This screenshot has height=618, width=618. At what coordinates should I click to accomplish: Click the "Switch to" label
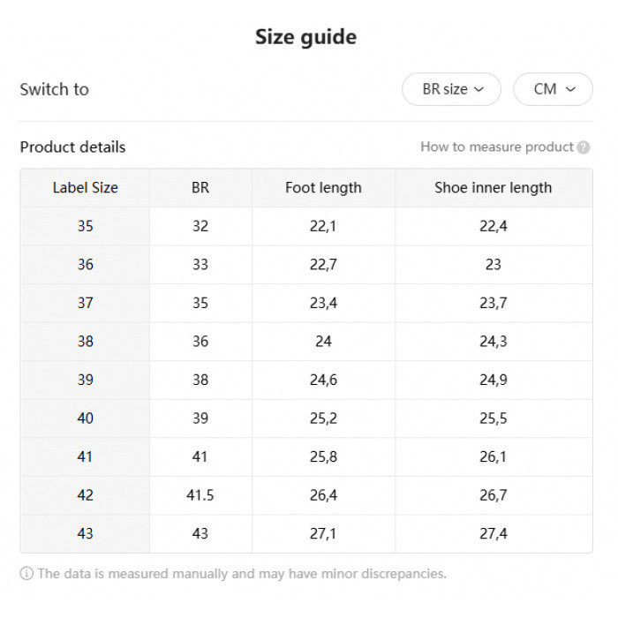(55, 89)
